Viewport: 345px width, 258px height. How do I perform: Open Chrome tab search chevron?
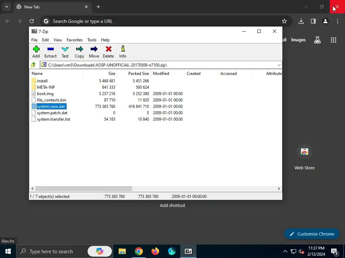point(7,7)
